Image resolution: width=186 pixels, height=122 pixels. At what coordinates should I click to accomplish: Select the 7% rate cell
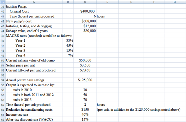click(x=68, y=56)
